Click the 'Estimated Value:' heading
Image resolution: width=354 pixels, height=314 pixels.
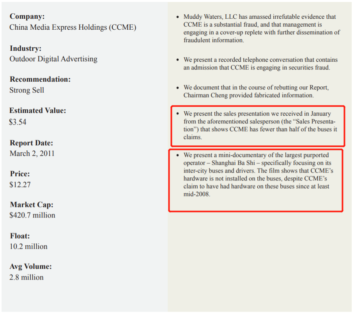(38, 111)
